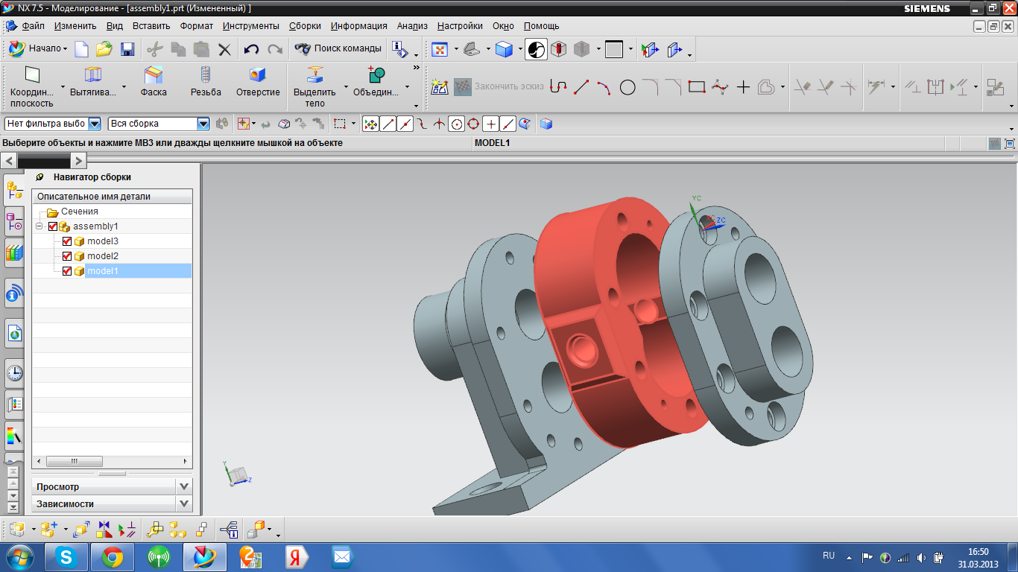Select the Фаска (Chamfer) tool
Image resolution: width=1018 pixels, height=572 pixels.
[153, 82]
